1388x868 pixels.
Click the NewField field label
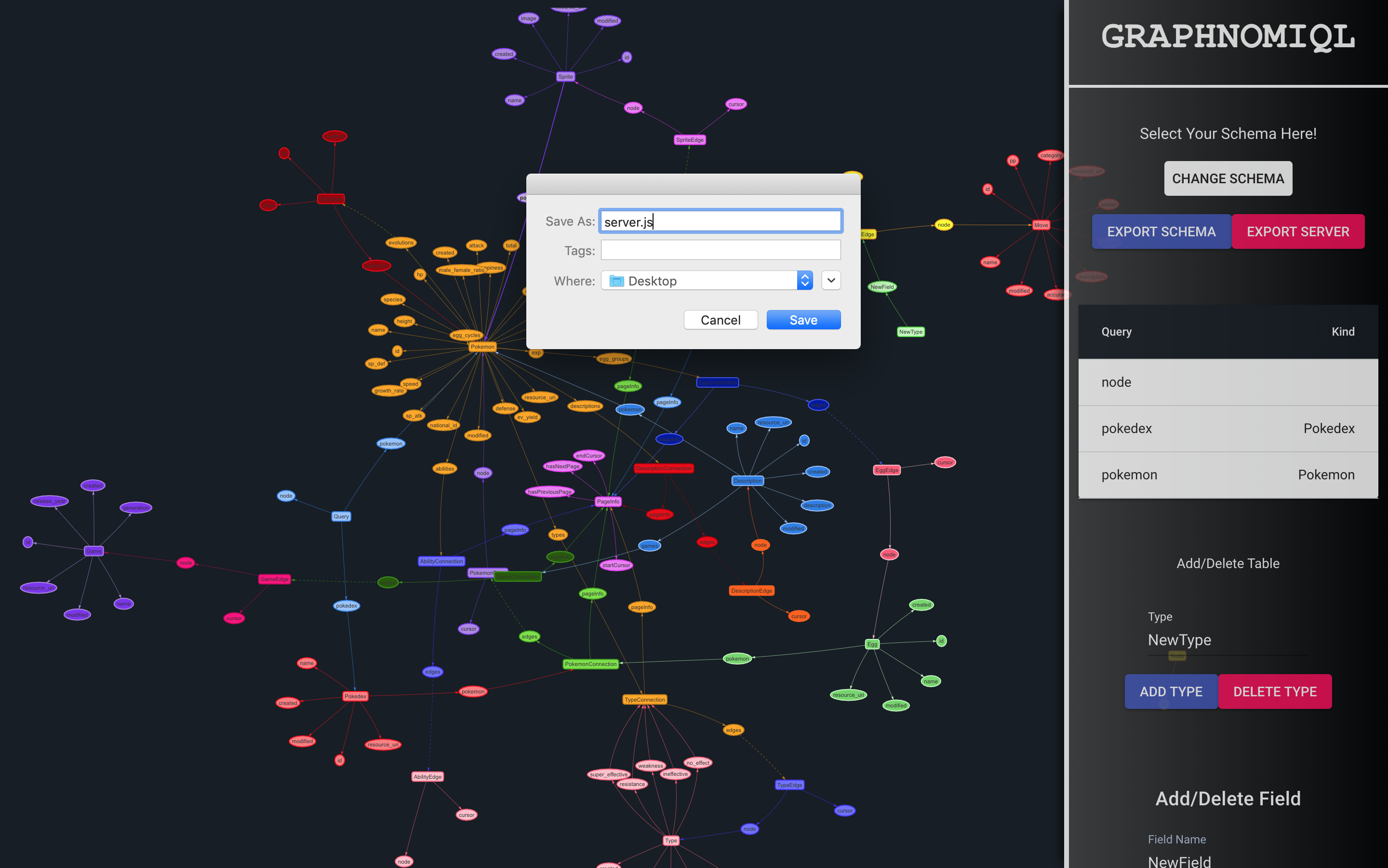coord(1179,859)
